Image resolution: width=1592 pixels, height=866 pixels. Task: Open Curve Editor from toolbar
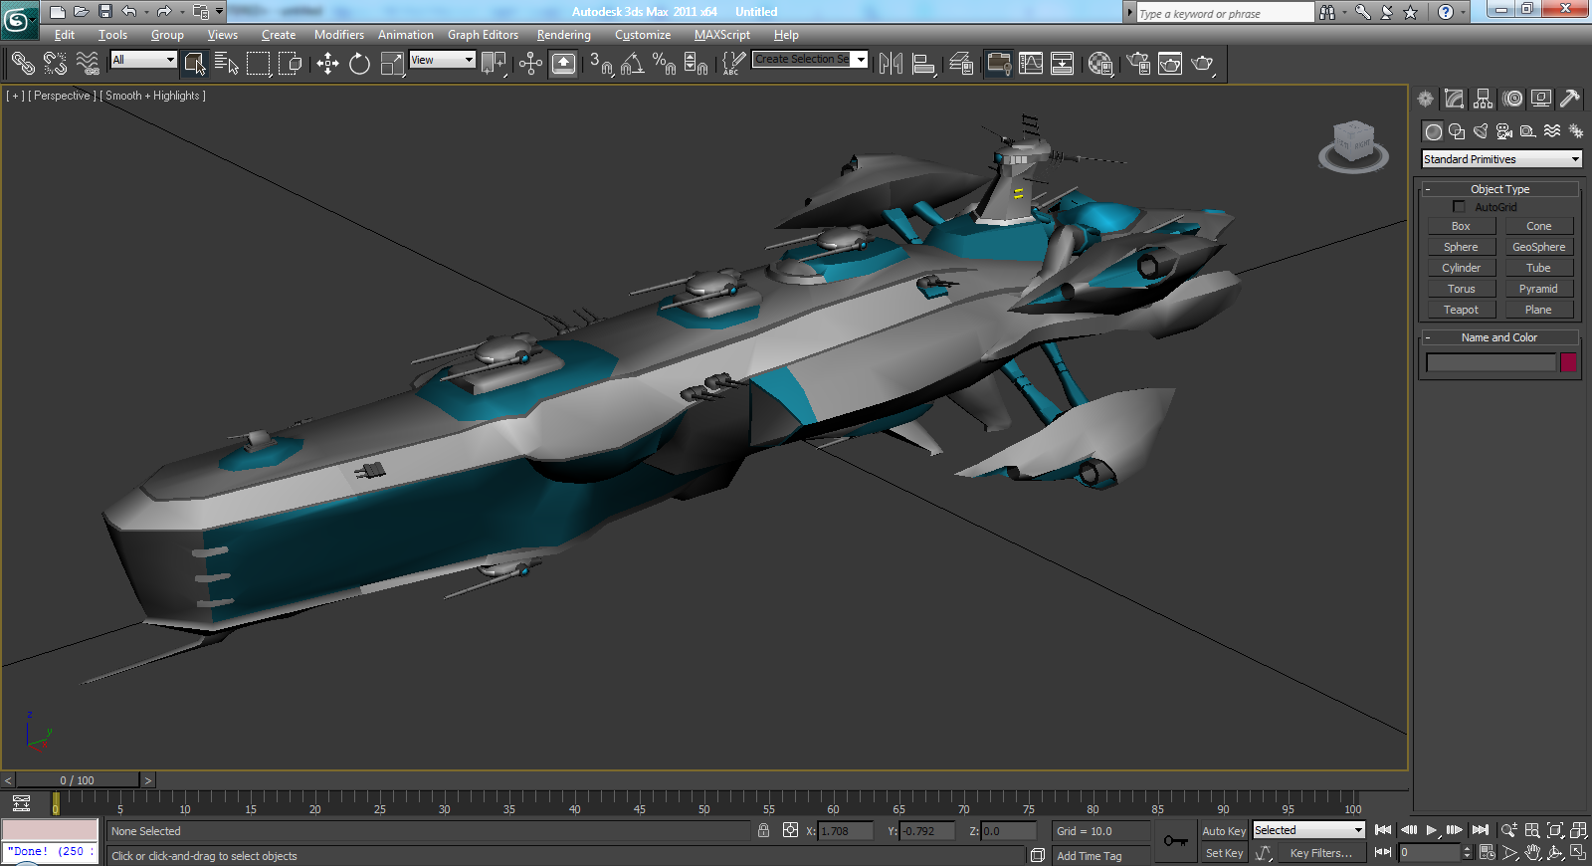tap(1030, 64)
